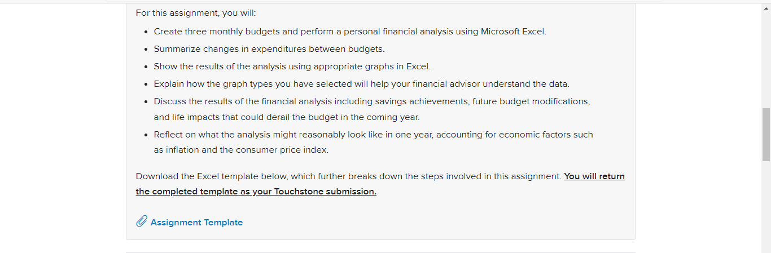
Task: Click the "Download the Excel template below" sentence
Action: 349,176
